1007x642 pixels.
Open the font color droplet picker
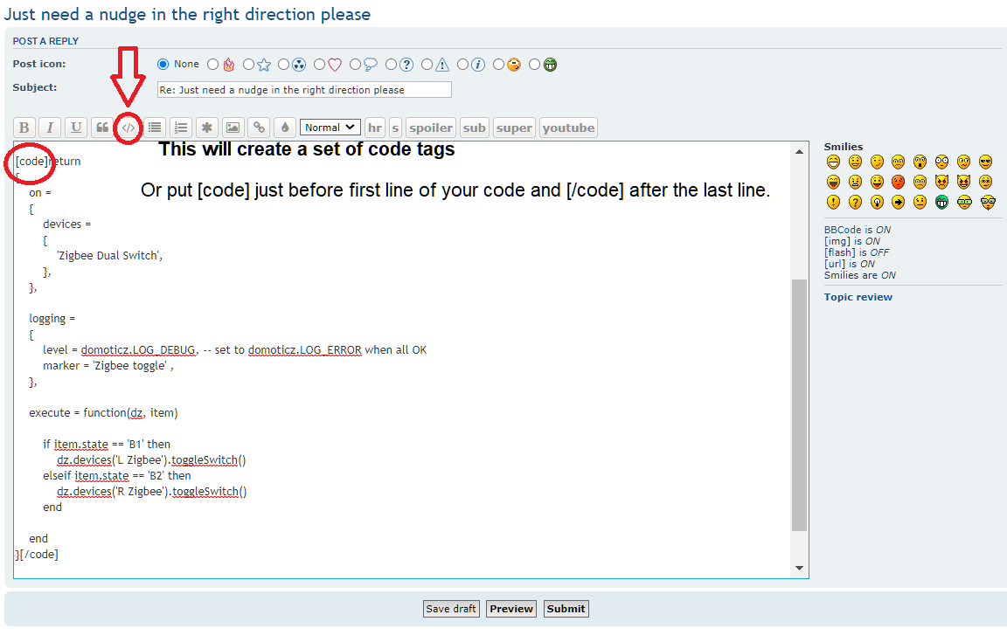click(x=284, y=127)
